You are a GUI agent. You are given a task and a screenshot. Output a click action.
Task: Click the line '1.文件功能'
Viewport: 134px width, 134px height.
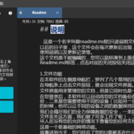point(51,74)
